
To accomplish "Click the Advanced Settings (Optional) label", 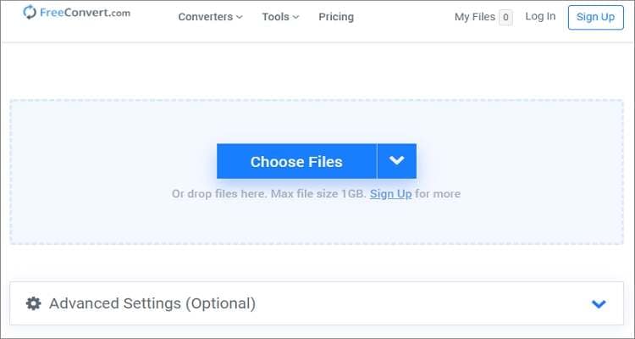I will pyautogui.click(x=152, y=303).
